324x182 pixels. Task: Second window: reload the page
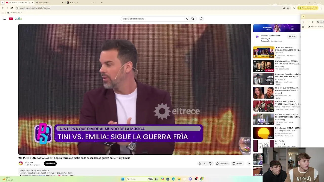pyautogui.click(x=312, y=22)
